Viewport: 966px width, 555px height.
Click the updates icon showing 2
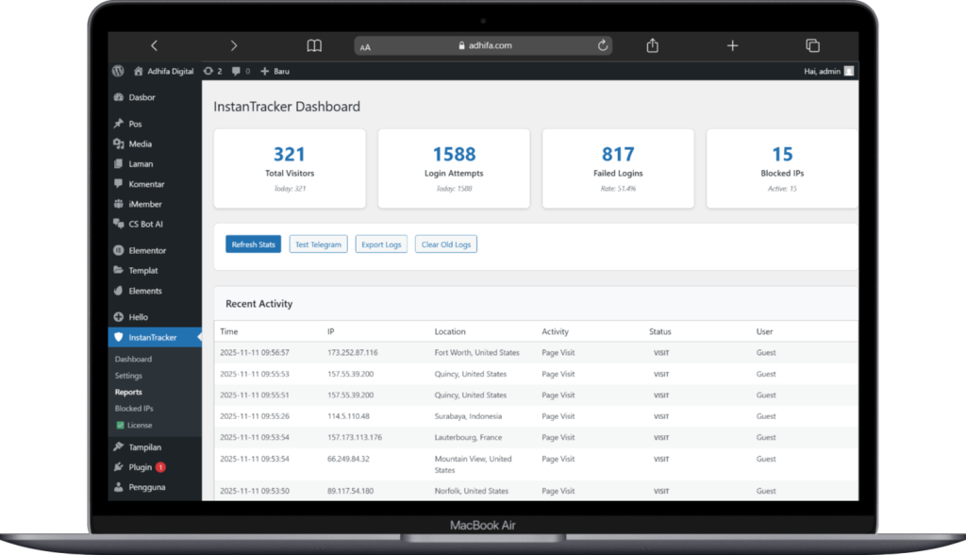coord(212,71)
